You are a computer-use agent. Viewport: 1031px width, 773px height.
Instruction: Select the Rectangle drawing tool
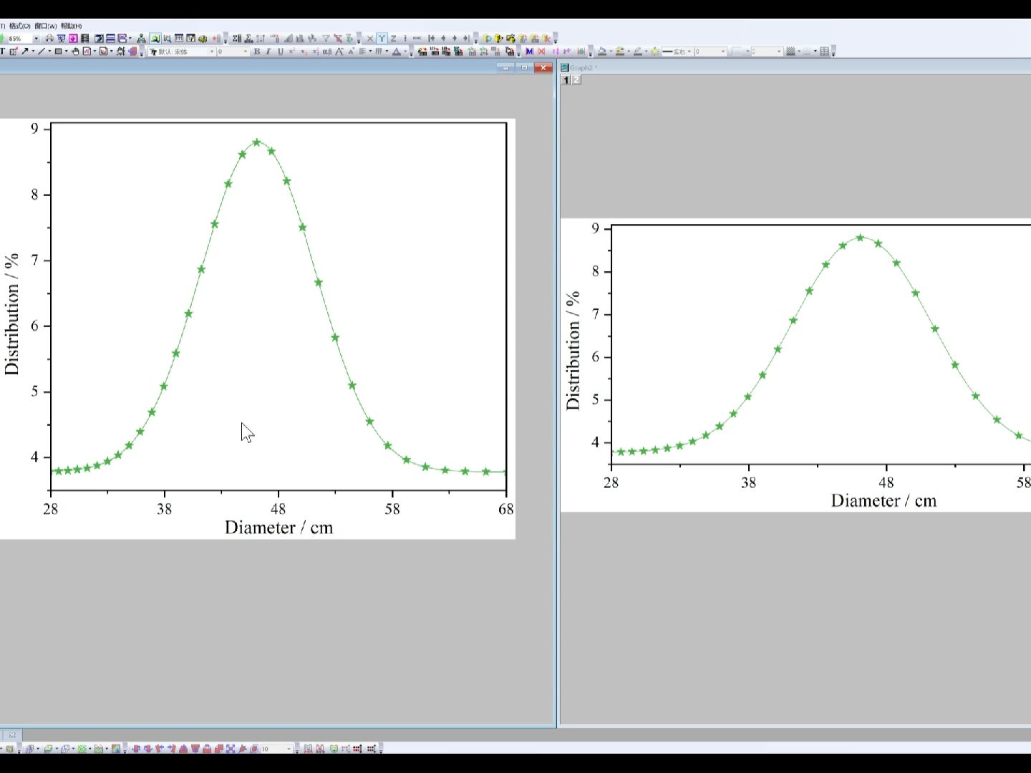[x=58, y=52]
